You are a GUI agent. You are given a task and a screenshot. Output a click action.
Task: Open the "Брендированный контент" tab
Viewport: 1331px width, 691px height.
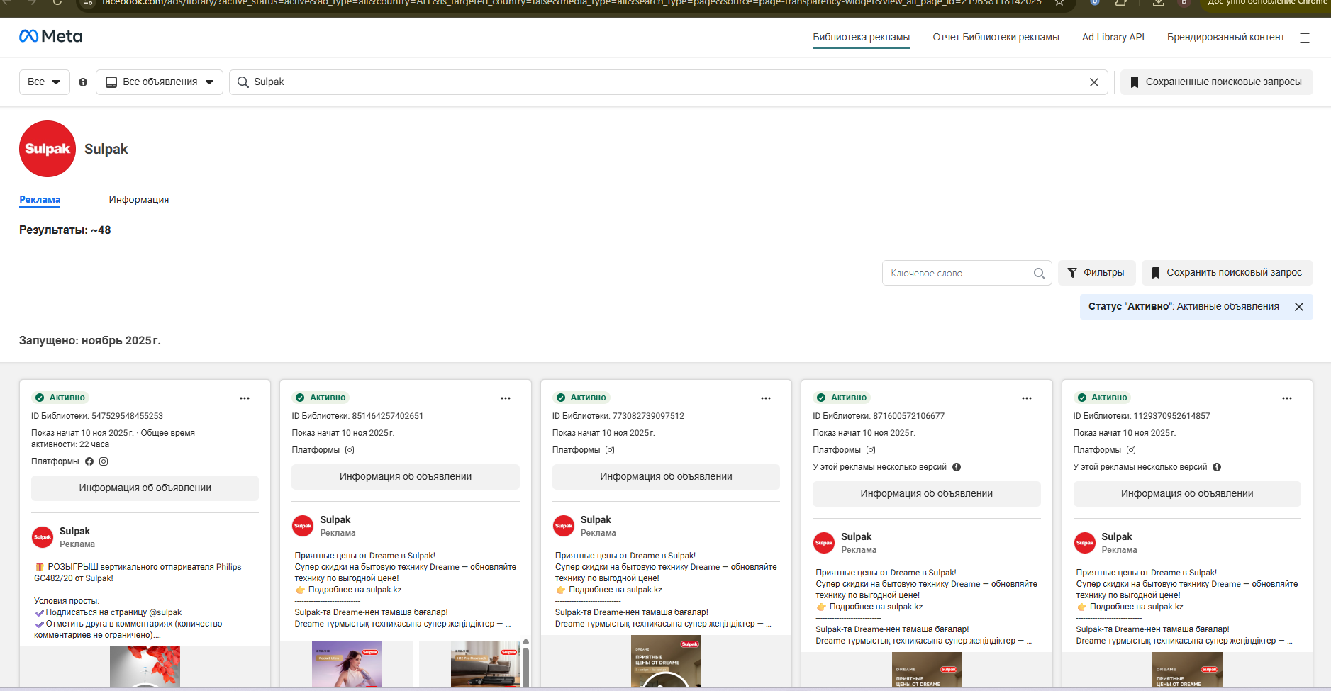point(1226,38)
